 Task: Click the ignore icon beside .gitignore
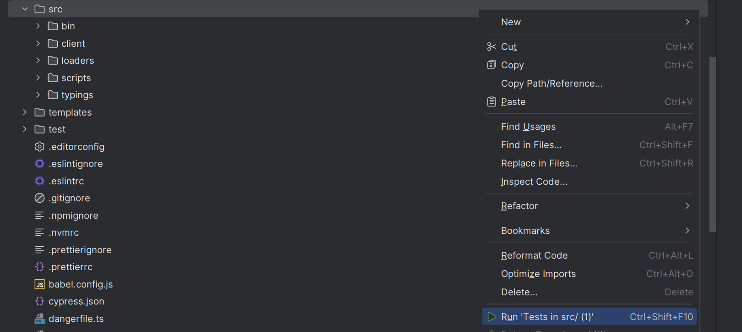click(x=40, y=198)
